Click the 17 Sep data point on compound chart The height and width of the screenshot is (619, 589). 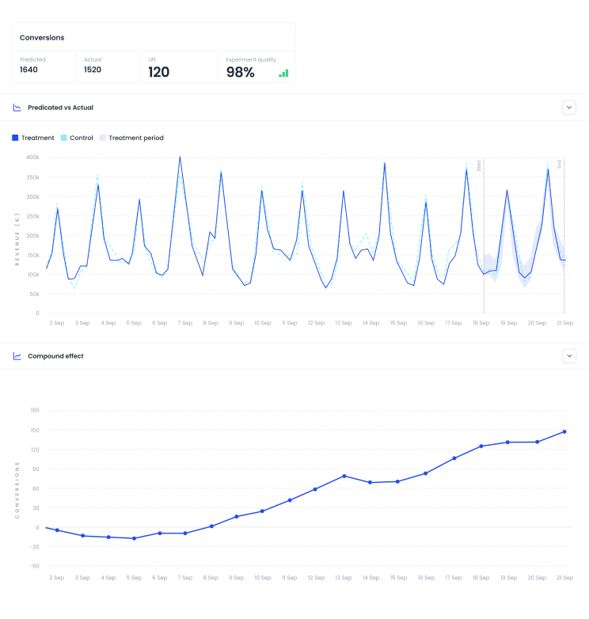click(454, 458)
